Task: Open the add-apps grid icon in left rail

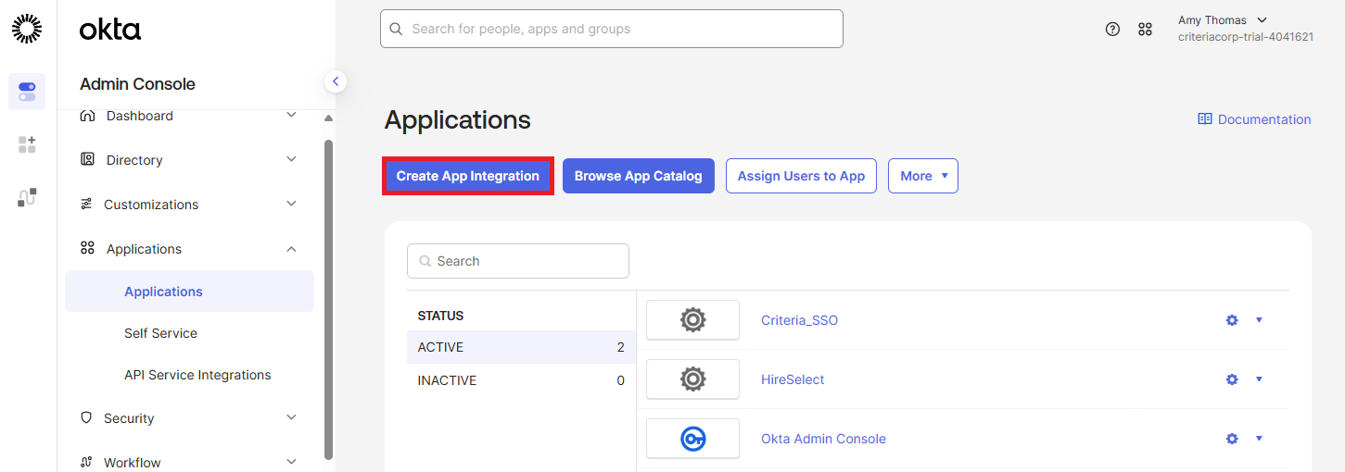Action: point(27,144)
